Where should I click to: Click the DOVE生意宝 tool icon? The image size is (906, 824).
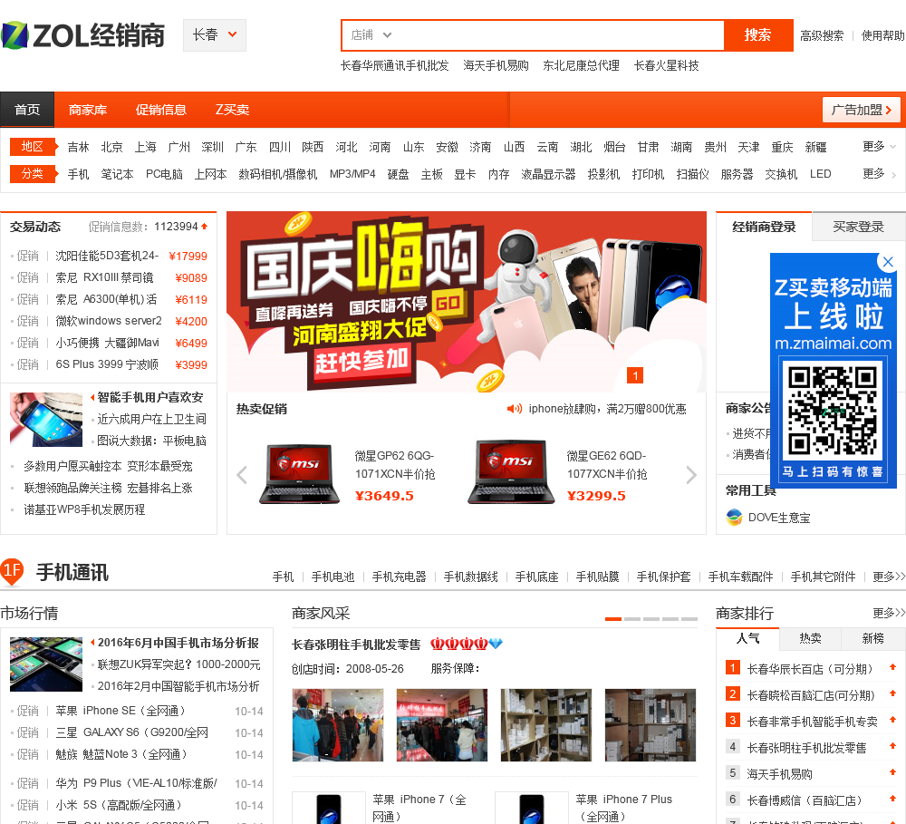pos(735,517)
